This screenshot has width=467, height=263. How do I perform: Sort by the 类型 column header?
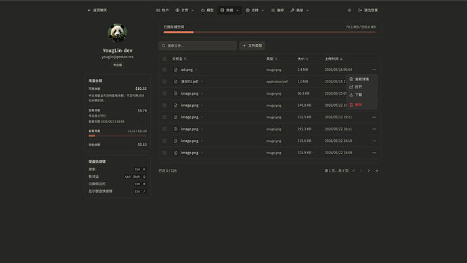point(271,59)
